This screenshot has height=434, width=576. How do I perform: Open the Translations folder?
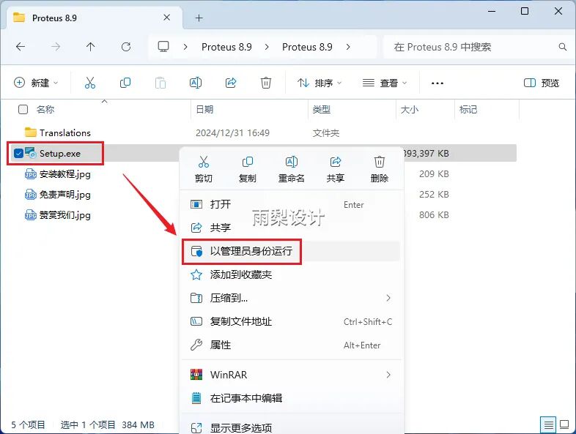(64, 132)
